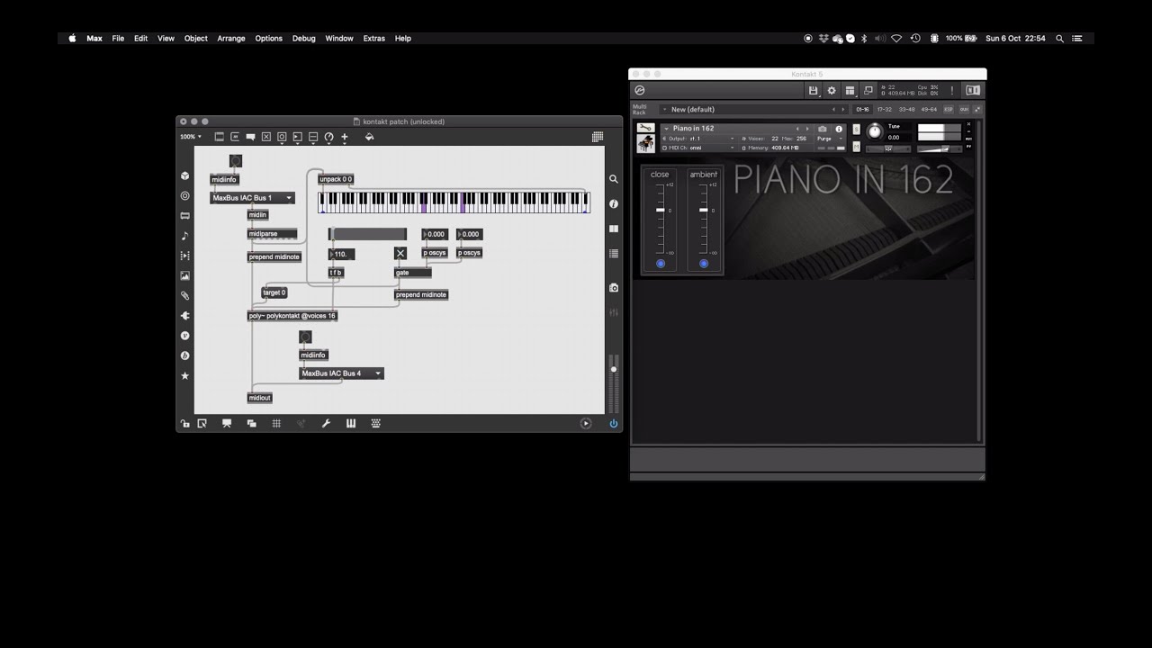Open Kontakt options gear icon
The height and width of the screenshot is (648, 1152).
point(832,90)
